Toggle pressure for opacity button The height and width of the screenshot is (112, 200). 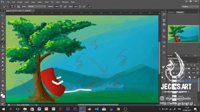[x=65, y=7]
